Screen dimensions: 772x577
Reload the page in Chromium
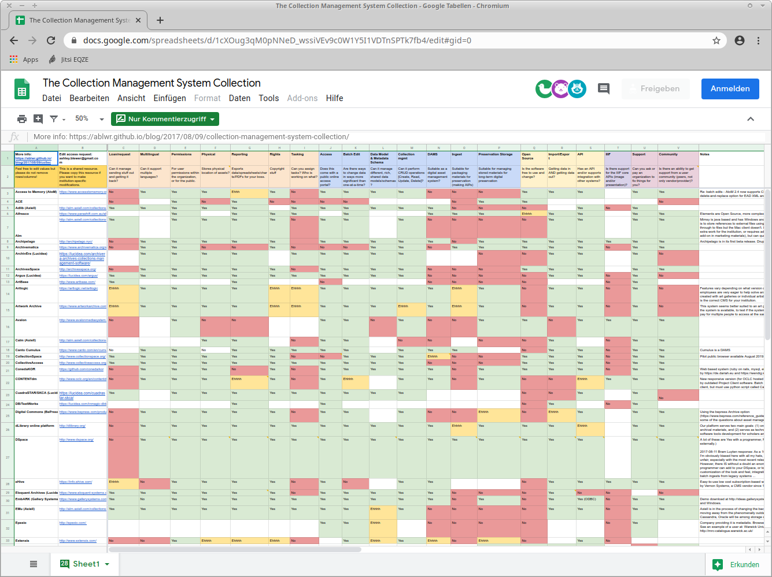(51, 40)
